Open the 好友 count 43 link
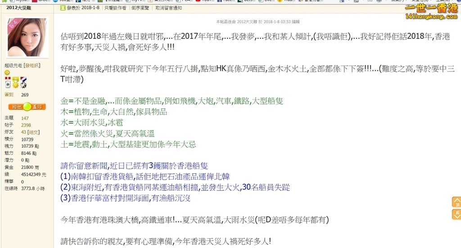 23,132
